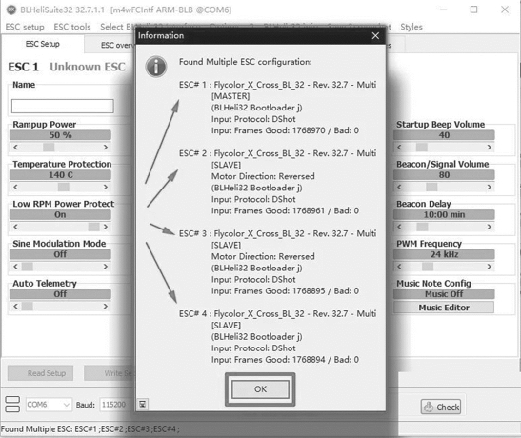Increase Low RPM Power Protect with right arrow
This screenshot has width=521, height=438.
[x=106, y=227]
